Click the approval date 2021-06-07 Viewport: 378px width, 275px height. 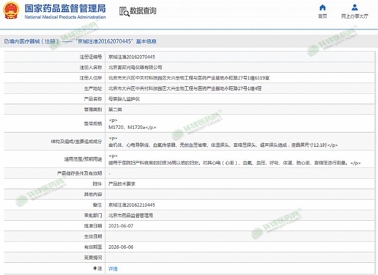click(120, 226)
